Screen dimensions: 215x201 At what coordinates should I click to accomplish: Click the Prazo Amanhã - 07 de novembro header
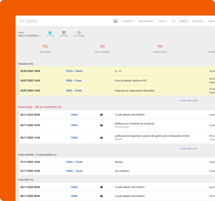click(37, 155)
